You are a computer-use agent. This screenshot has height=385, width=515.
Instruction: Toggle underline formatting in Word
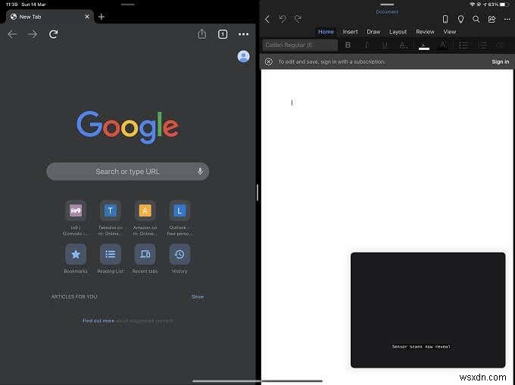point(385,45)
